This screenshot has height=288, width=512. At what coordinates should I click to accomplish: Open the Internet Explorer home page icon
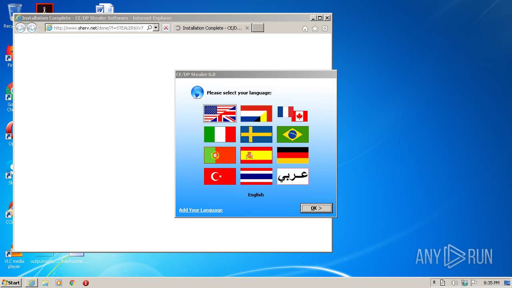click(305, 28)
